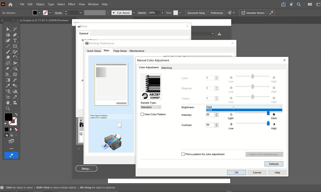Click Generate Vectors button
Image resolution: width=321 pixels, height=192 pixels.
tap(253, 13)
